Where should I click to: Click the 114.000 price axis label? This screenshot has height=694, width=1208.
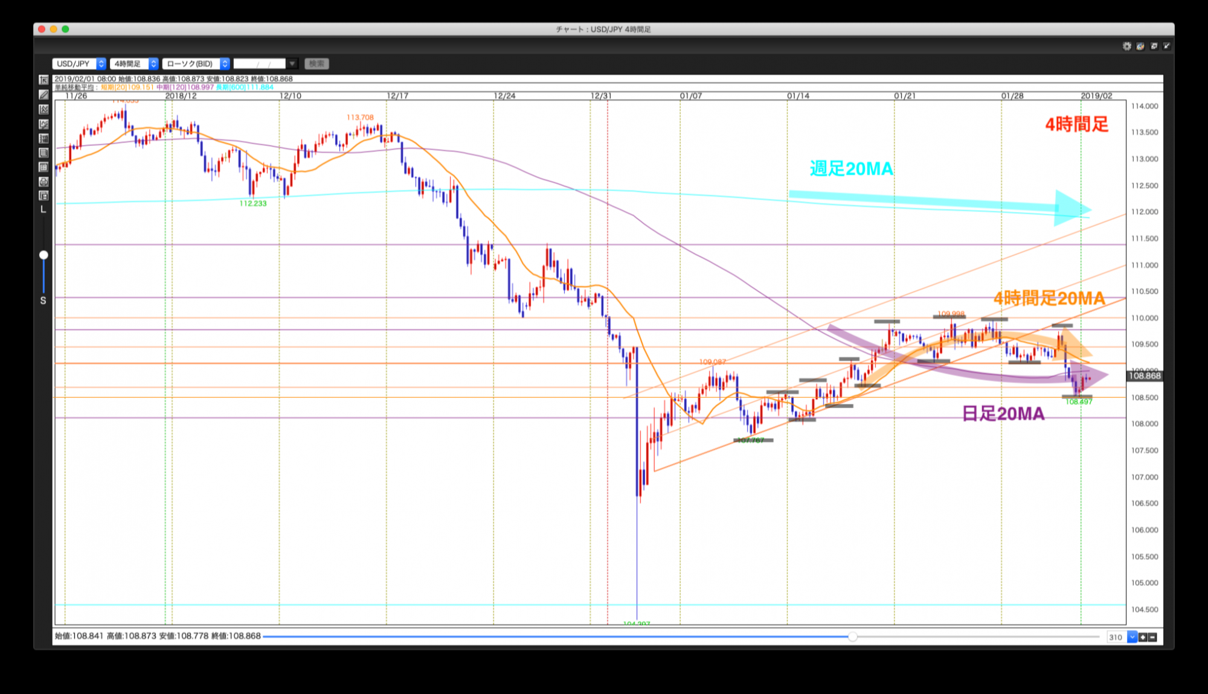(x=1145, y=106)
